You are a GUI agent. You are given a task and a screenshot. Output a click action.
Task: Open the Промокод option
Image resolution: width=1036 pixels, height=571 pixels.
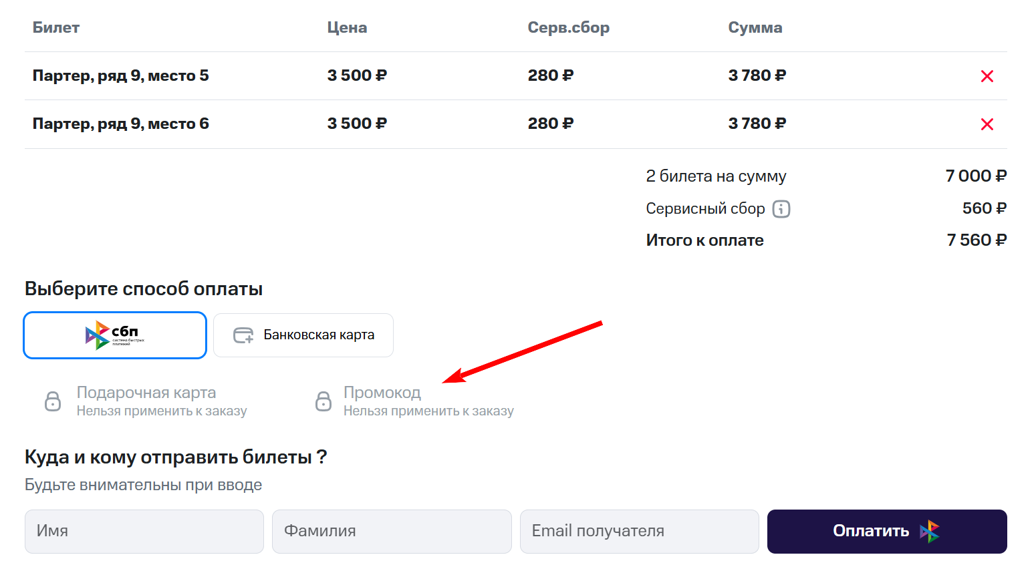[382, 393]
